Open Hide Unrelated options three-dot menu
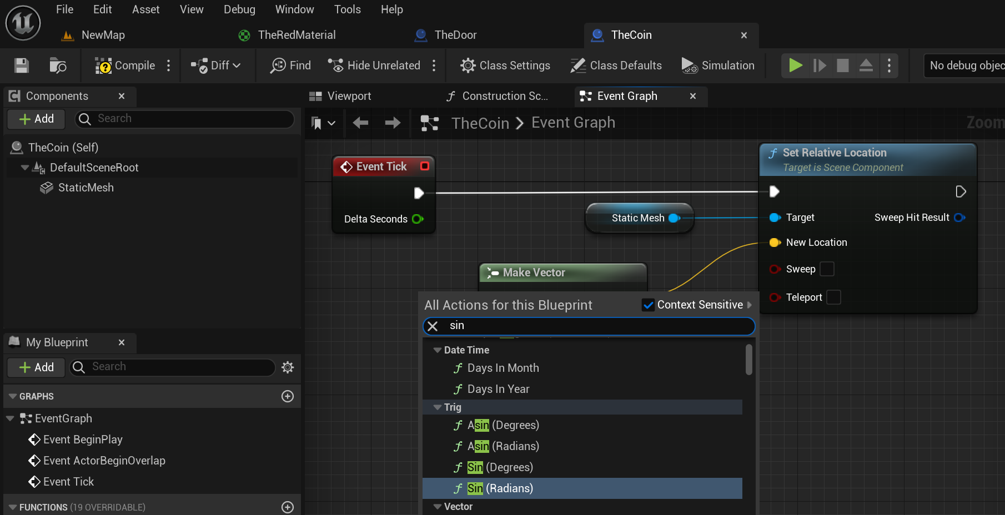This screenshot has width=1005, height=515. click(434, 65)
